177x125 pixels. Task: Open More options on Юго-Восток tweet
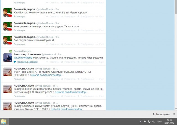pyautogui.click(x=100, y=17)
